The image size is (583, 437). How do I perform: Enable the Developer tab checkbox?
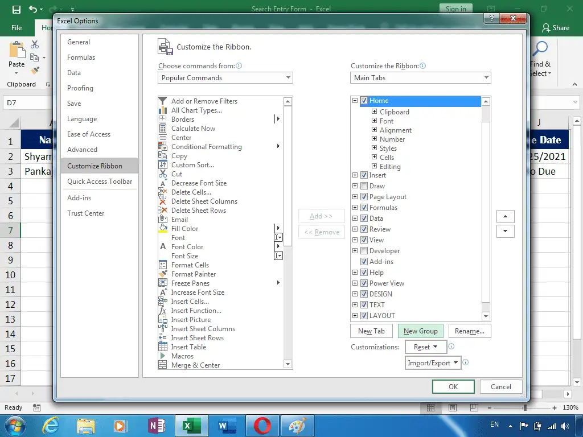click(x=364, y=251)
